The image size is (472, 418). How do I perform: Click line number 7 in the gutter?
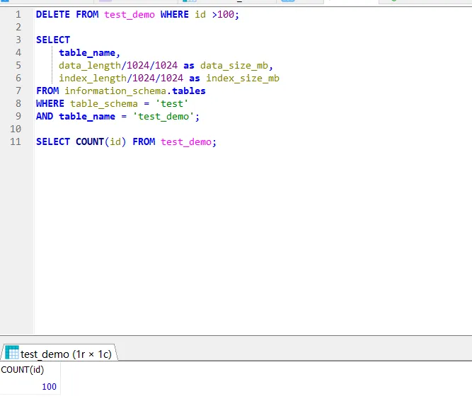[x=18, y=91]
